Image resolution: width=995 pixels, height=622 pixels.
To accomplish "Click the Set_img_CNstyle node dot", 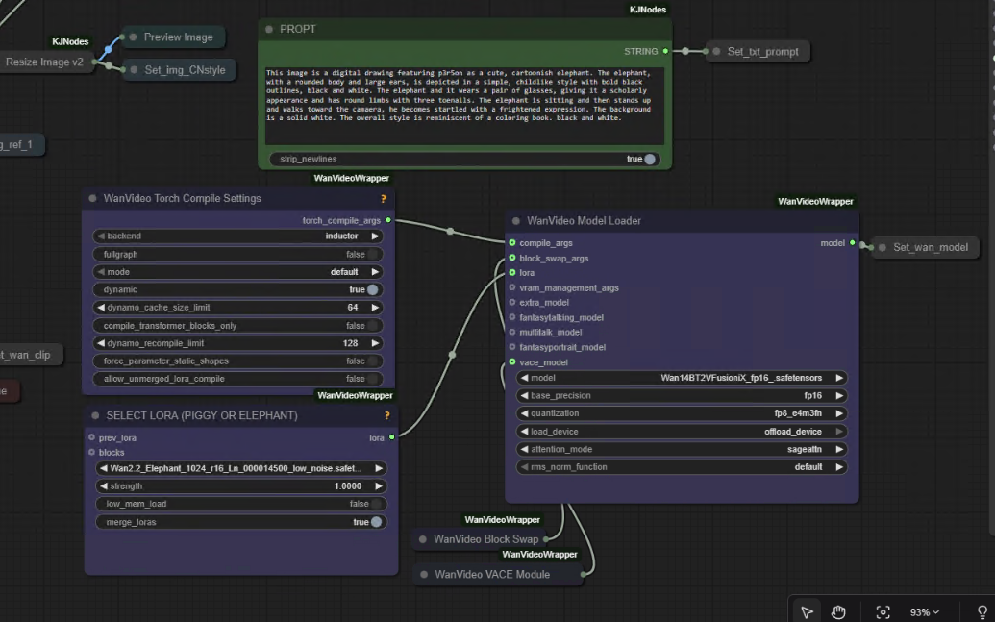I will [134, 70].
